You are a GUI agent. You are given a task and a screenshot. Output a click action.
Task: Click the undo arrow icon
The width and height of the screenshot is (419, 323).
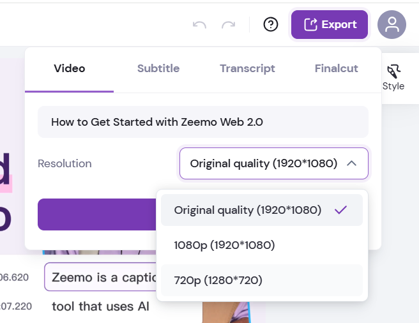click(199, 25)
